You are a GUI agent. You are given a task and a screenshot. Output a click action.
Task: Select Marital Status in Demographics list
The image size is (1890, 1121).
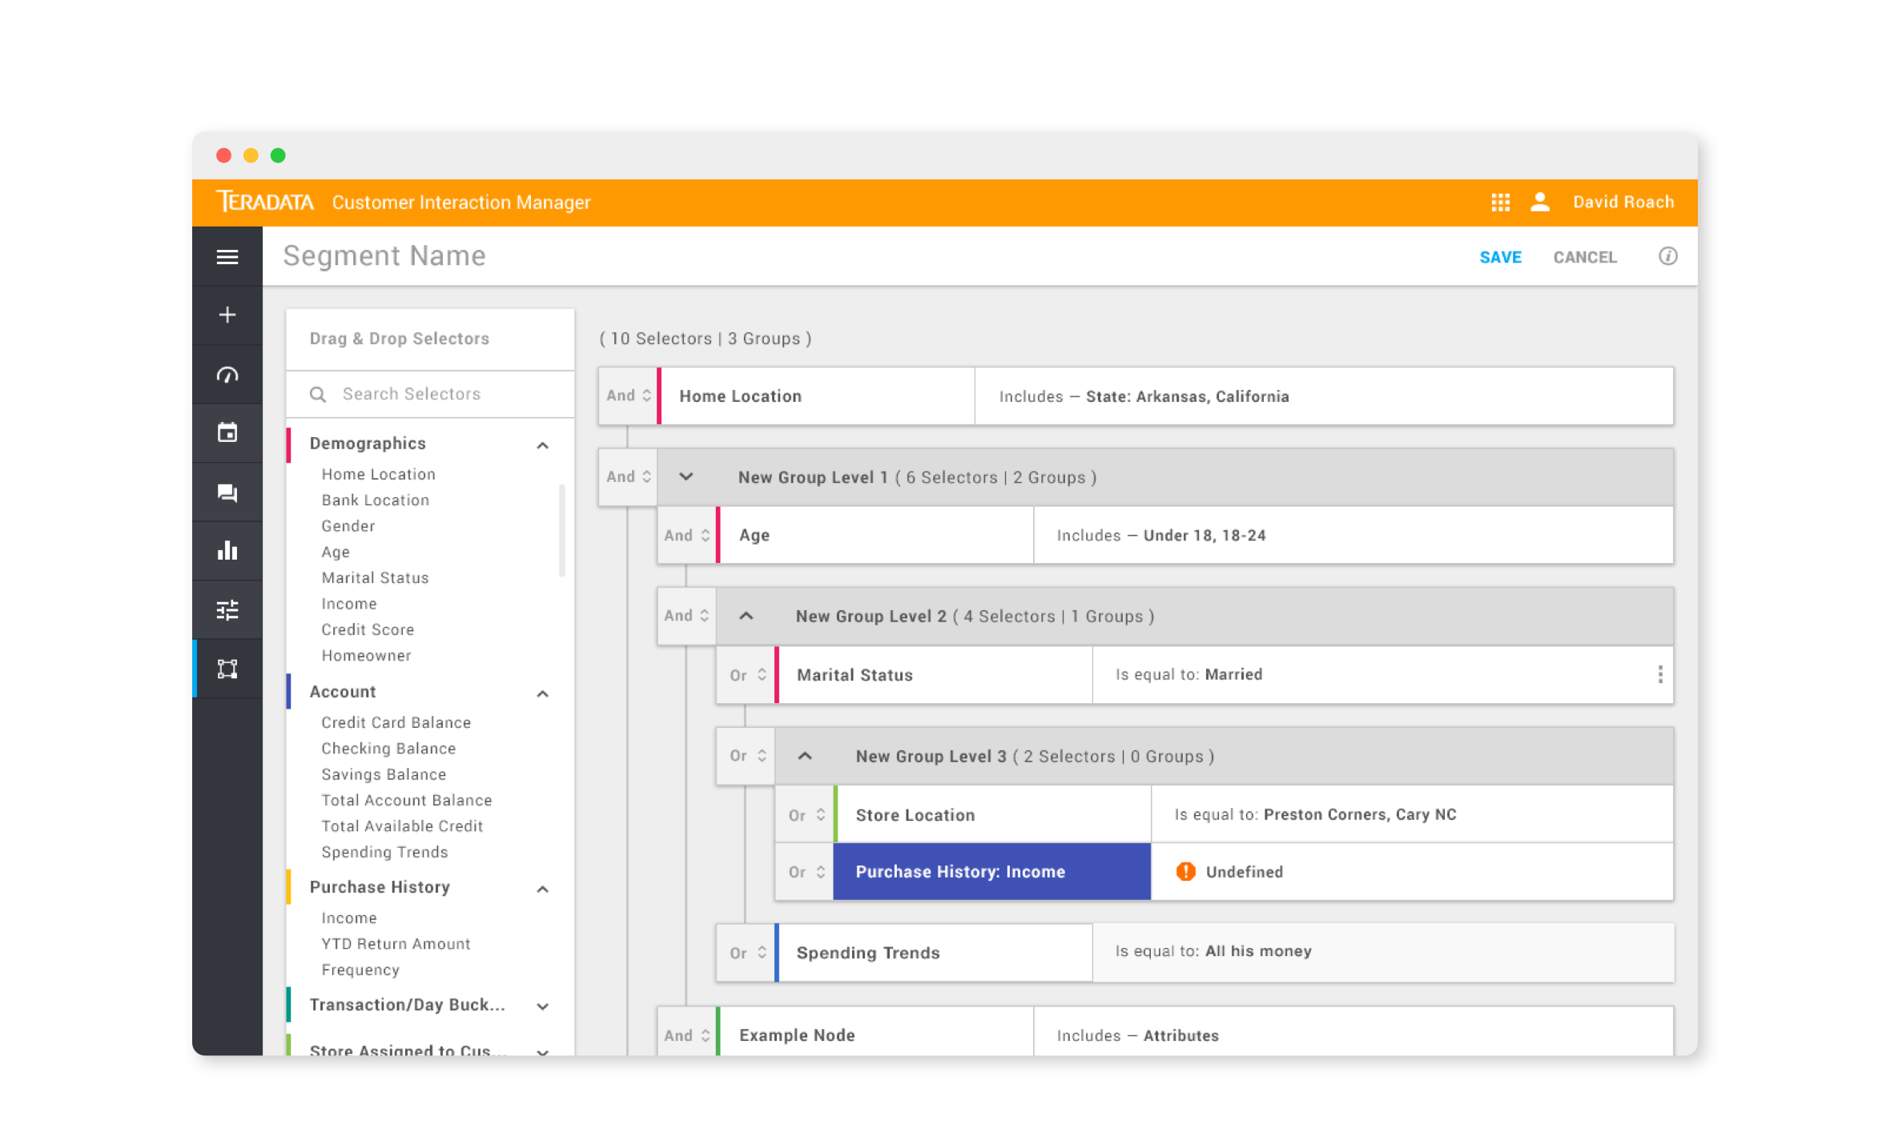[x=375, y=577]
